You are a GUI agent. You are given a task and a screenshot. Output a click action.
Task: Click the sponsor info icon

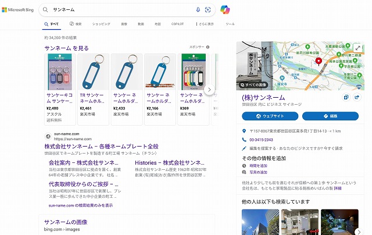208,47
